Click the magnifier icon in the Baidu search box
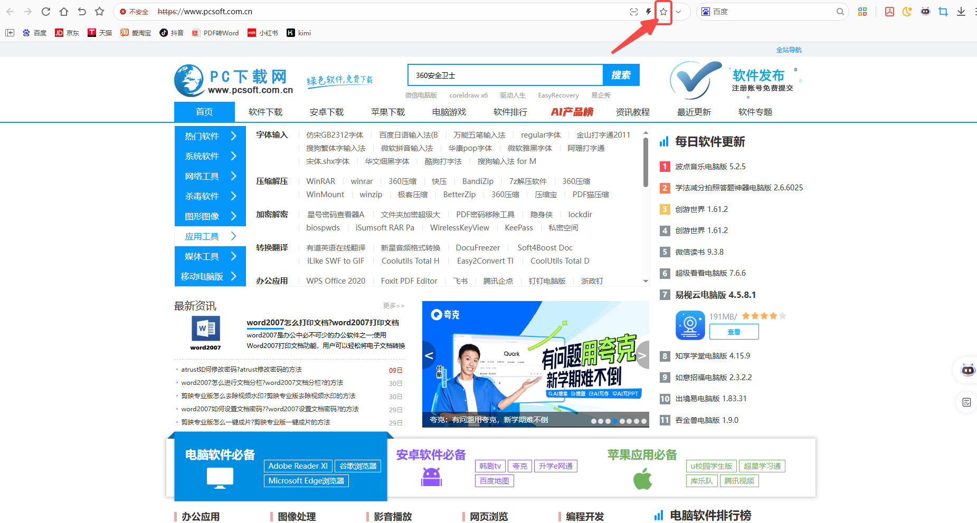 point(840,11)
